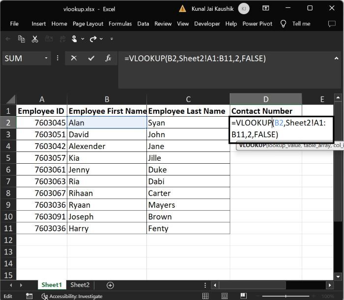Click the warning triangle icon in title bar
Viewport: 344px width, 300px height.
pos(182,9)
